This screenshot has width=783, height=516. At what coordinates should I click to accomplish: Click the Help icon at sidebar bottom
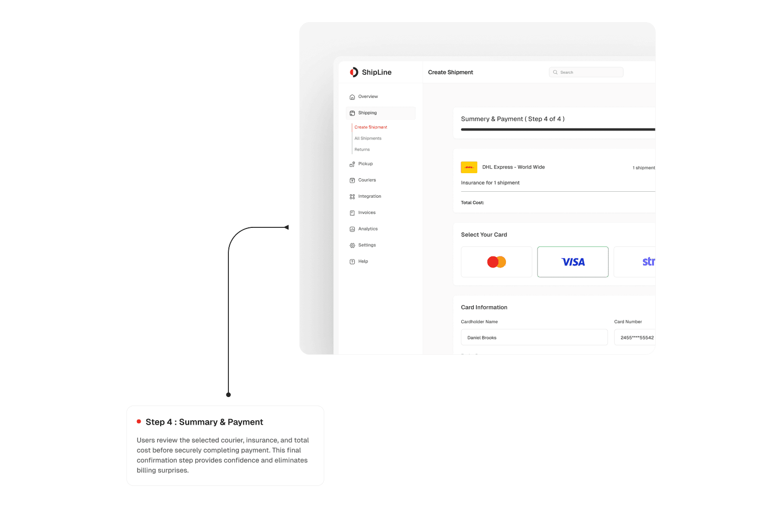point(352,261)
